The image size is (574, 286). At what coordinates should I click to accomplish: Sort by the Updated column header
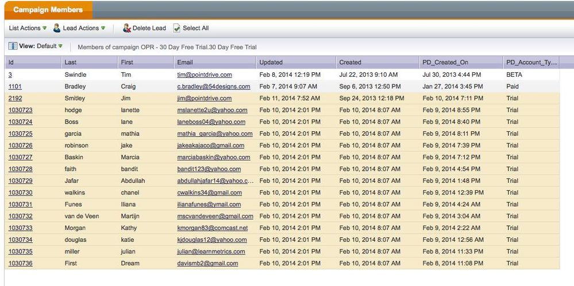pos(271,62)
